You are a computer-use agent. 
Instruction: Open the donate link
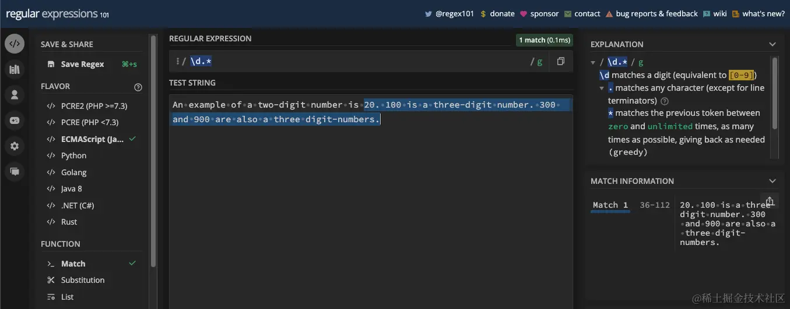pos(497,13)
